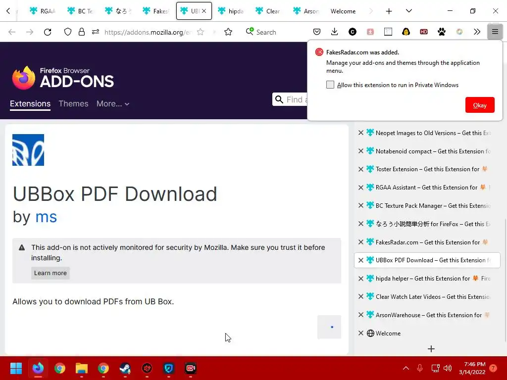Click the Find add-ons search box
This screenshot has width=507, height=380.
pyautogui.click(x=290, y=99)
